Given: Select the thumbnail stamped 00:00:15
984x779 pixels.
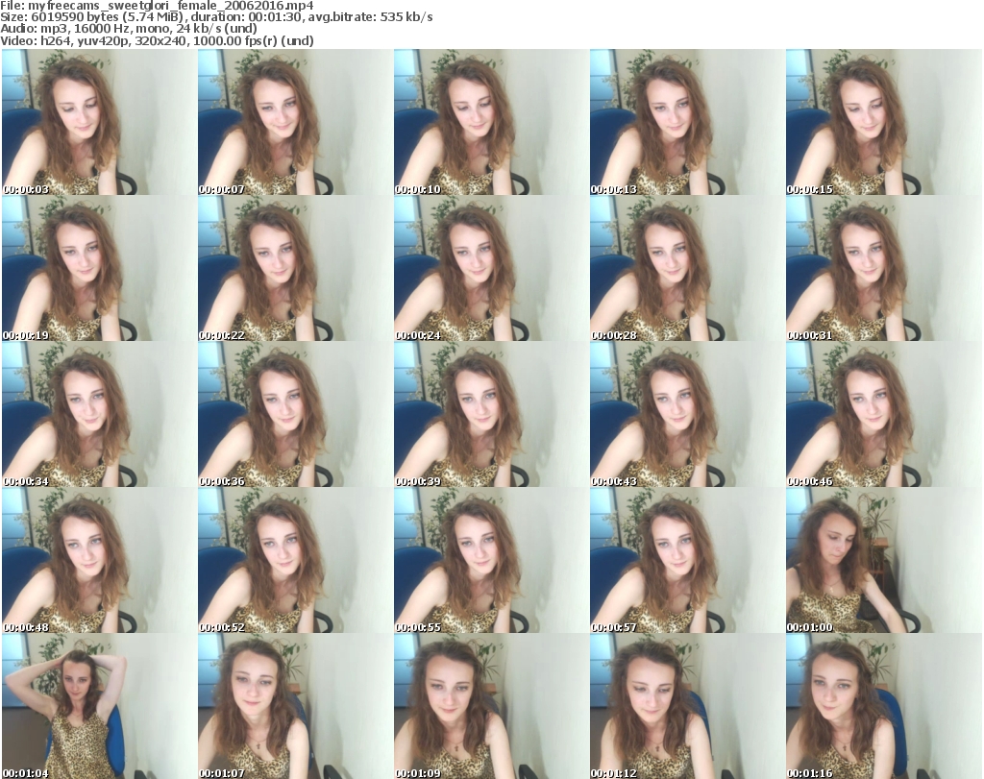Looking at the screenshot, I should (884, 122).
